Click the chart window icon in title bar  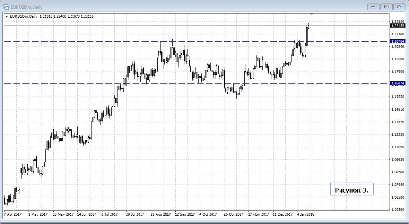point(6,6)
